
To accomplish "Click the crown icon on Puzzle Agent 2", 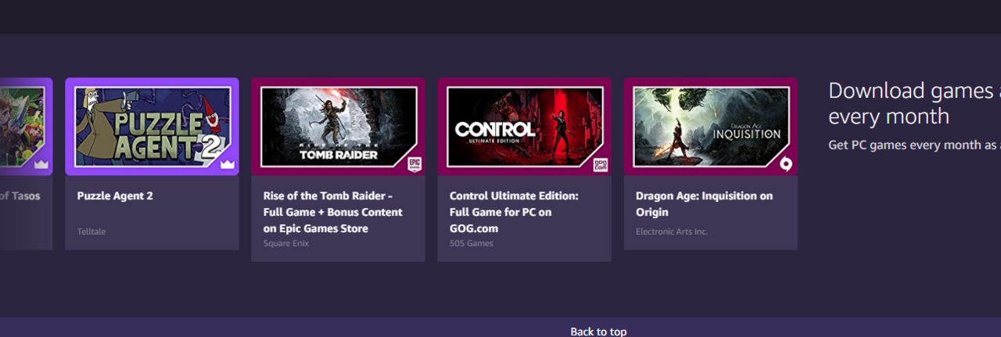I will pyautogui.click(x=228, y=164).
